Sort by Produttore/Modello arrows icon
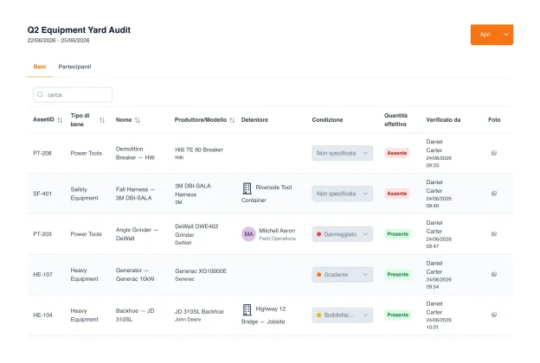Viewport: 540px width, 363px height. coord(232,120)
